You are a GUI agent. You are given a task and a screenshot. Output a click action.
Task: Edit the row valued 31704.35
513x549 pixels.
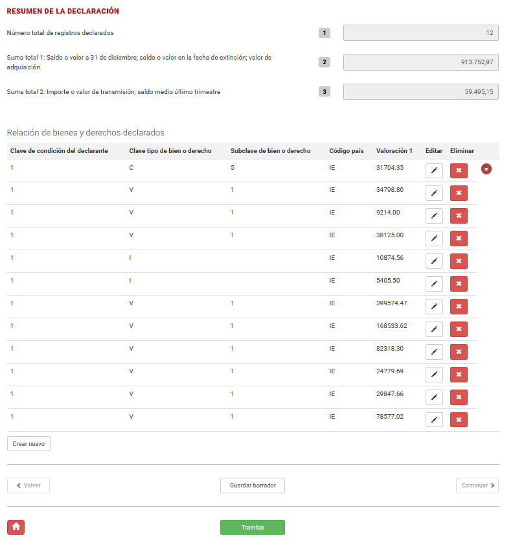click(434, 170)
